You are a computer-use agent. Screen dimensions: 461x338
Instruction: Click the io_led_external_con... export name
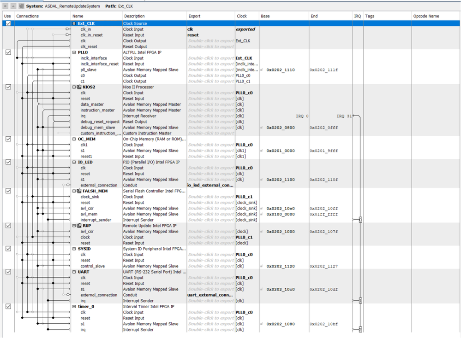coord(210,185)
